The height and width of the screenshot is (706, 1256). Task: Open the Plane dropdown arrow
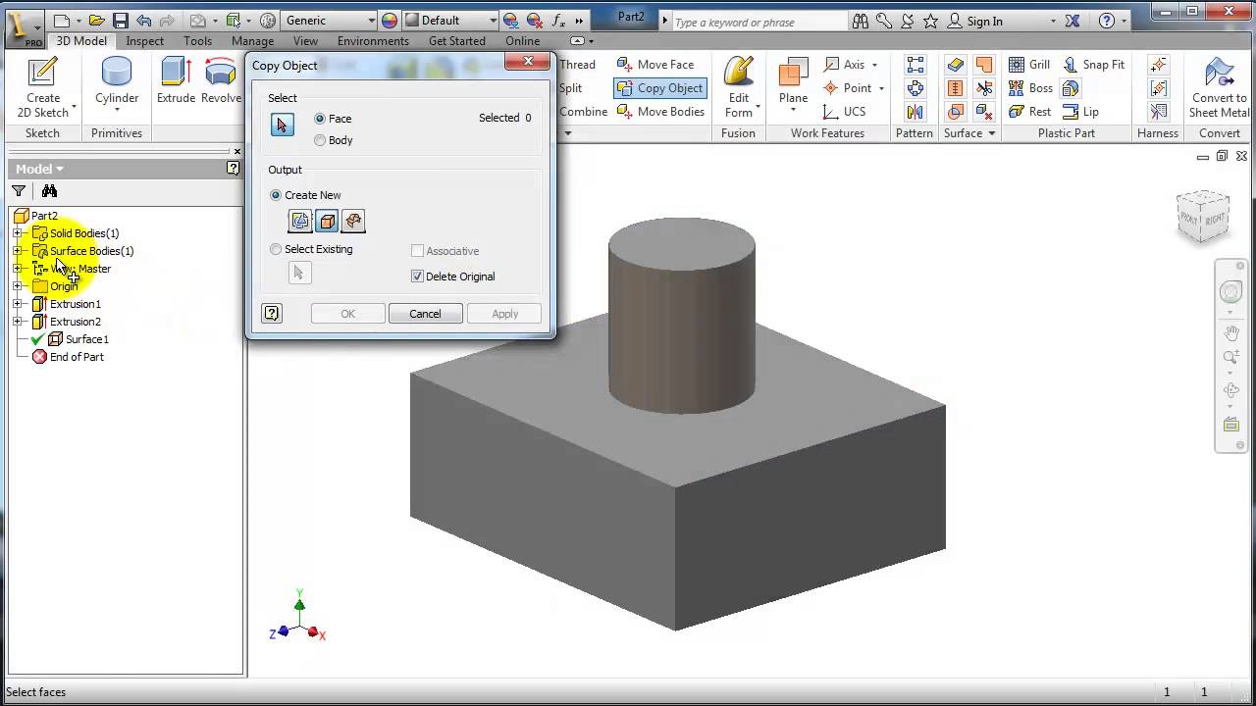tap(794, 111)
